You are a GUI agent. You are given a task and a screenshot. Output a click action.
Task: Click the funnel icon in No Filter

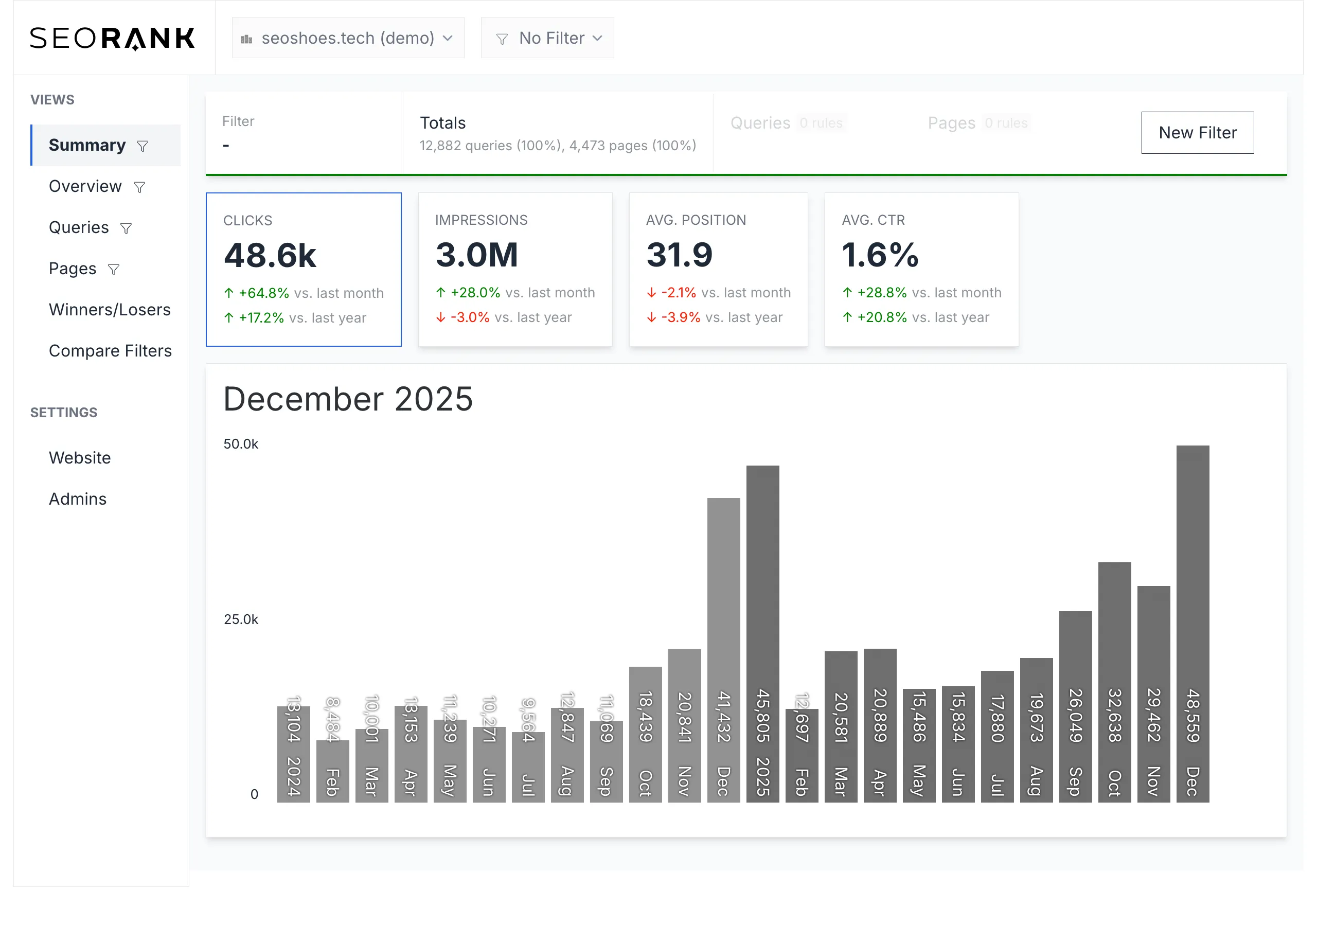coord(502,39)
